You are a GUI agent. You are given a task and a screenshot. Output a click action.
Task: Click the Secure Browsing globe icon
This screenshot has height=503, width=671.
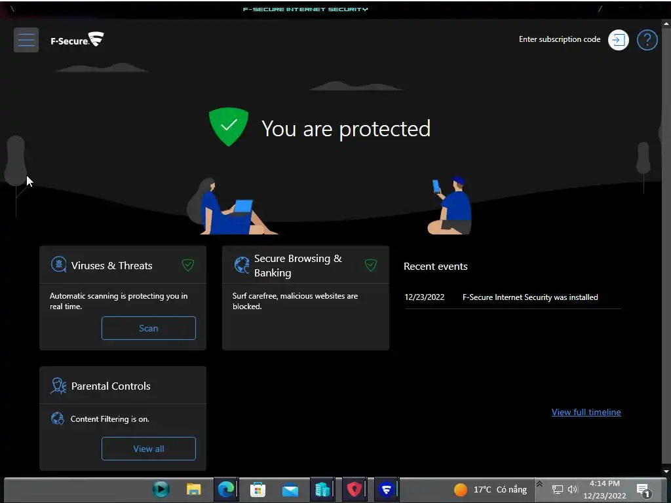pyautogui.click(x=242, y=265)
